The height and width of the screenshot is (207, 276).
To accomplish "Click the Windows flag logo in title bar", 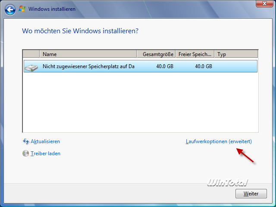I will click(22, 9).
